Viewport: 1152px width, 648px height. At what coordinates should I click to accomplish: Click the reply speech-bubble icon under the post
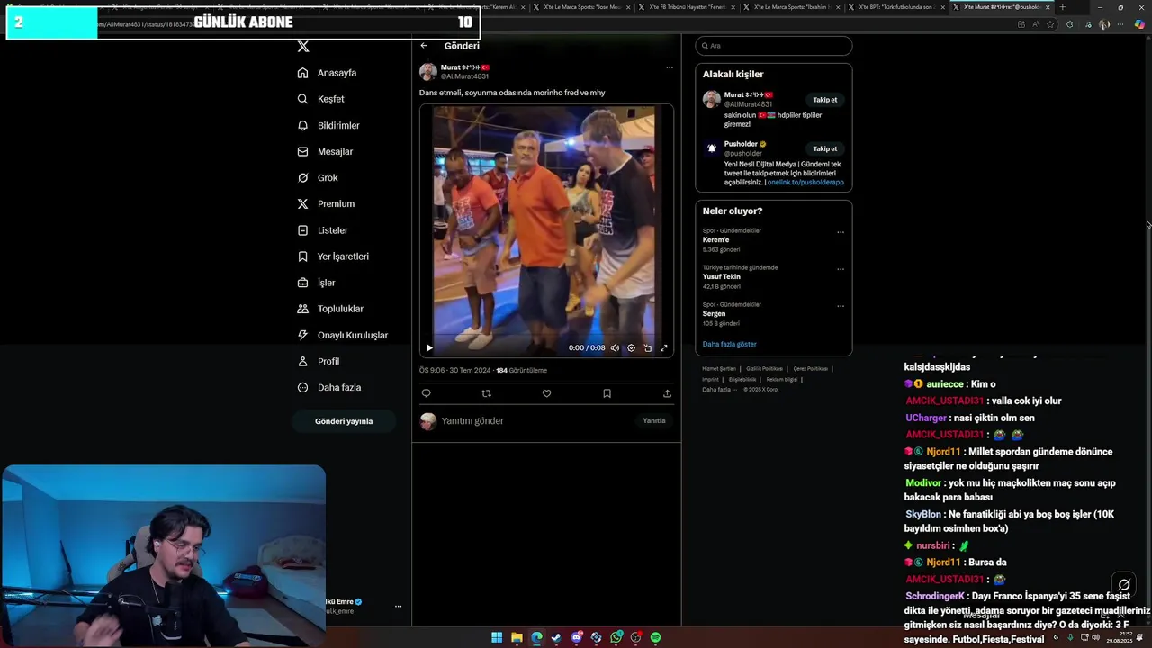(427, 393)
